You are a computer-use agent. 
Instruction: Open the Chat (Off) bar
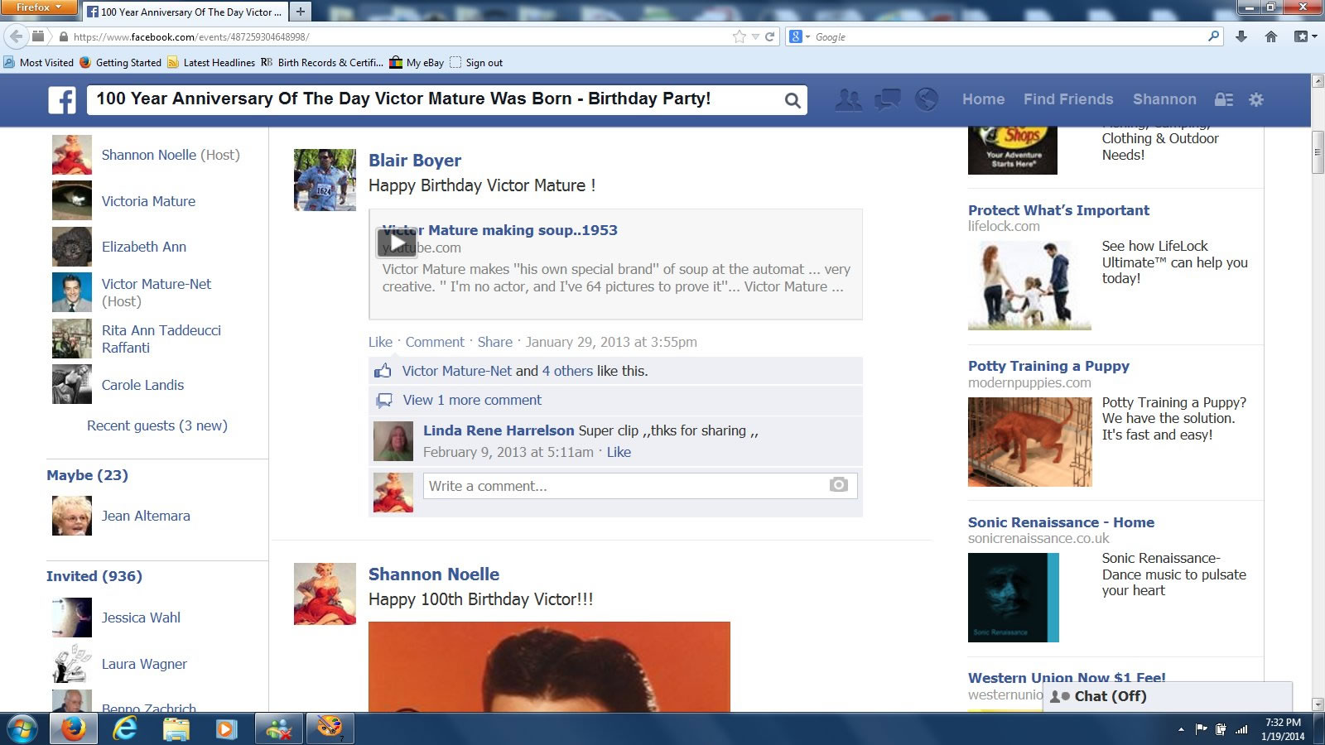1168,696
